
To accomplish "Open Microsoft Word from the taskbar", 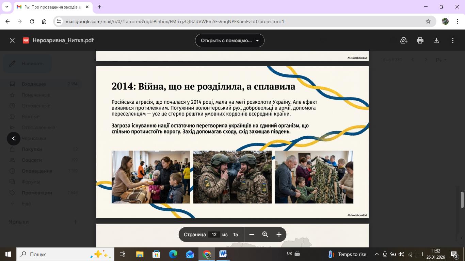I will click(x=223, y=254).
